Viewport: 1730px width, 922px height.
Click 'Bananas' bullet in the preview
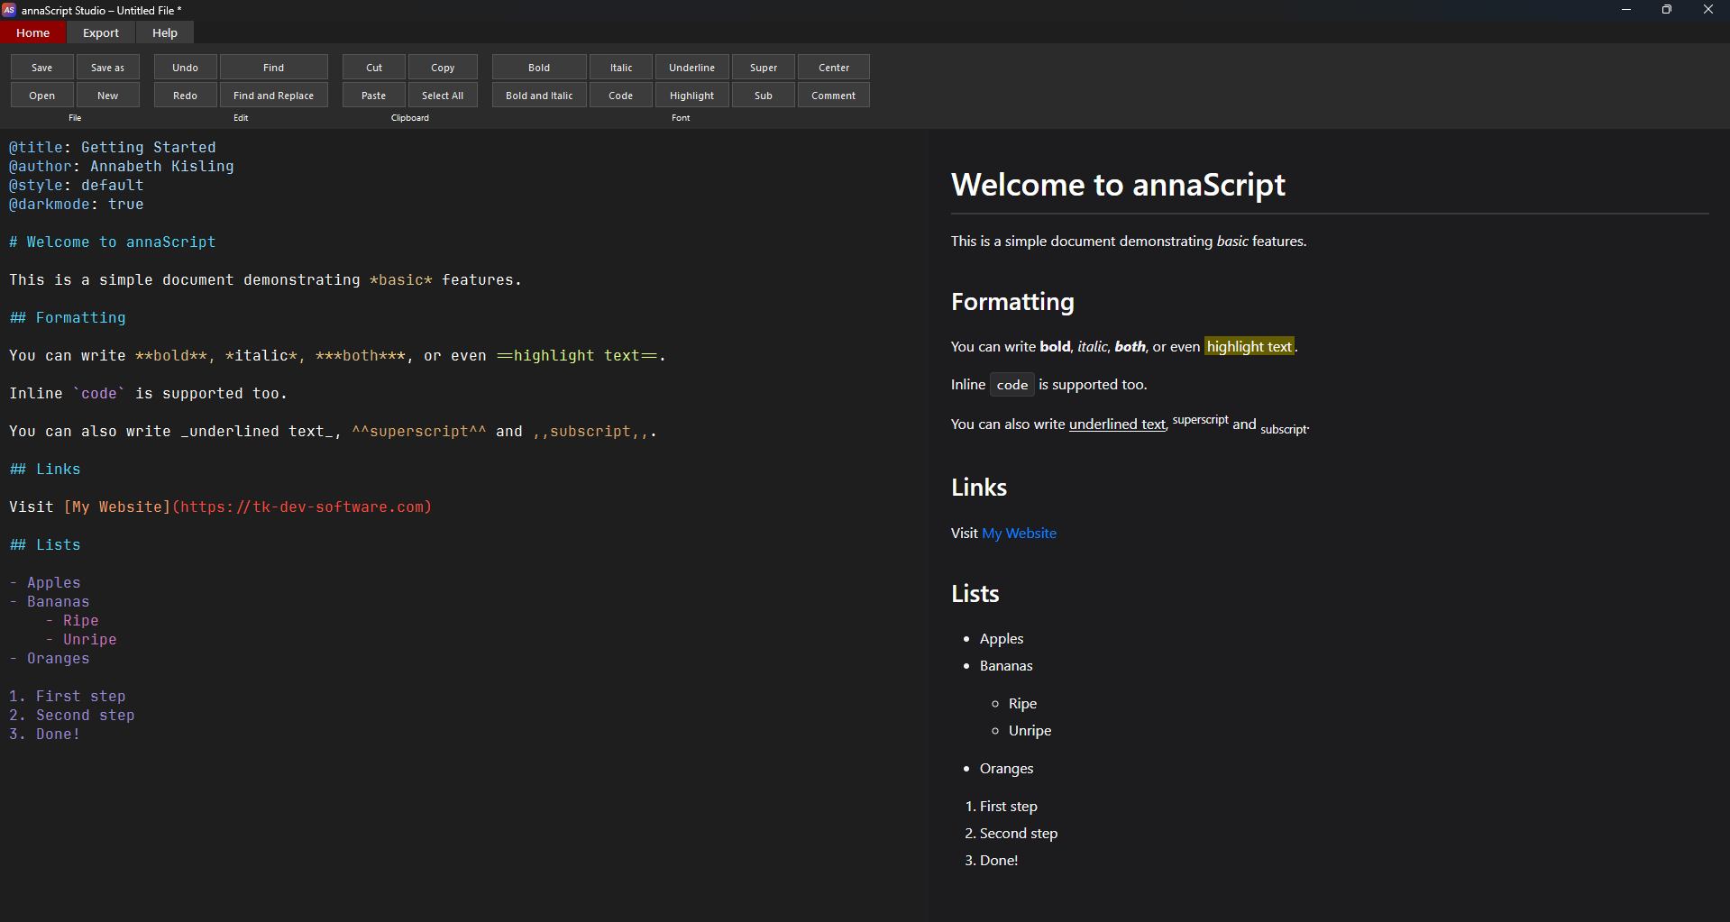coord(1006,666)
